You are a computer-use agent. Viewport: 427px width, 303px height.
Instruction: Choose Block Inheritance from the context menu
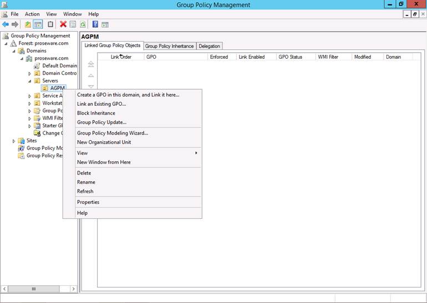coord(96,113)
